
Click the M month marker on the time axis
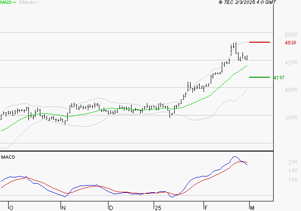[252, 208]
